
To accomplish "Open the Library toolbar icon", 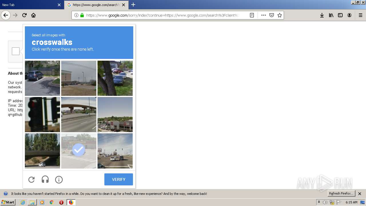I will (331, 15).
